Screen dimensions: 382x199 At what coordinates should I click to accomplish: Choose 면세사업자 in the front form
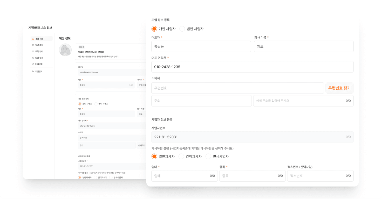(x=208, y=156)
